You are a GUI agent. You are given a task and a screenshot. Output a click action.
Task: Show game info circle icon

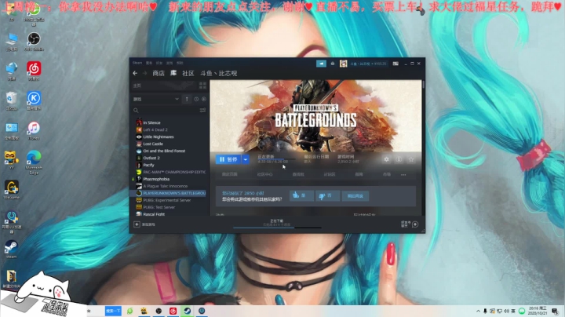click(399, 159)
